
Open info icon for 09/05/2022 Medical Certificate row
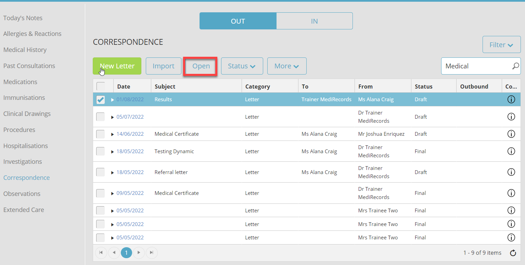(511, 193)
